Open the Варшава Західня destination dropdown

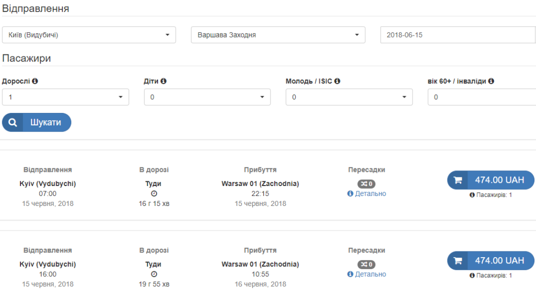tap(278, 35)
